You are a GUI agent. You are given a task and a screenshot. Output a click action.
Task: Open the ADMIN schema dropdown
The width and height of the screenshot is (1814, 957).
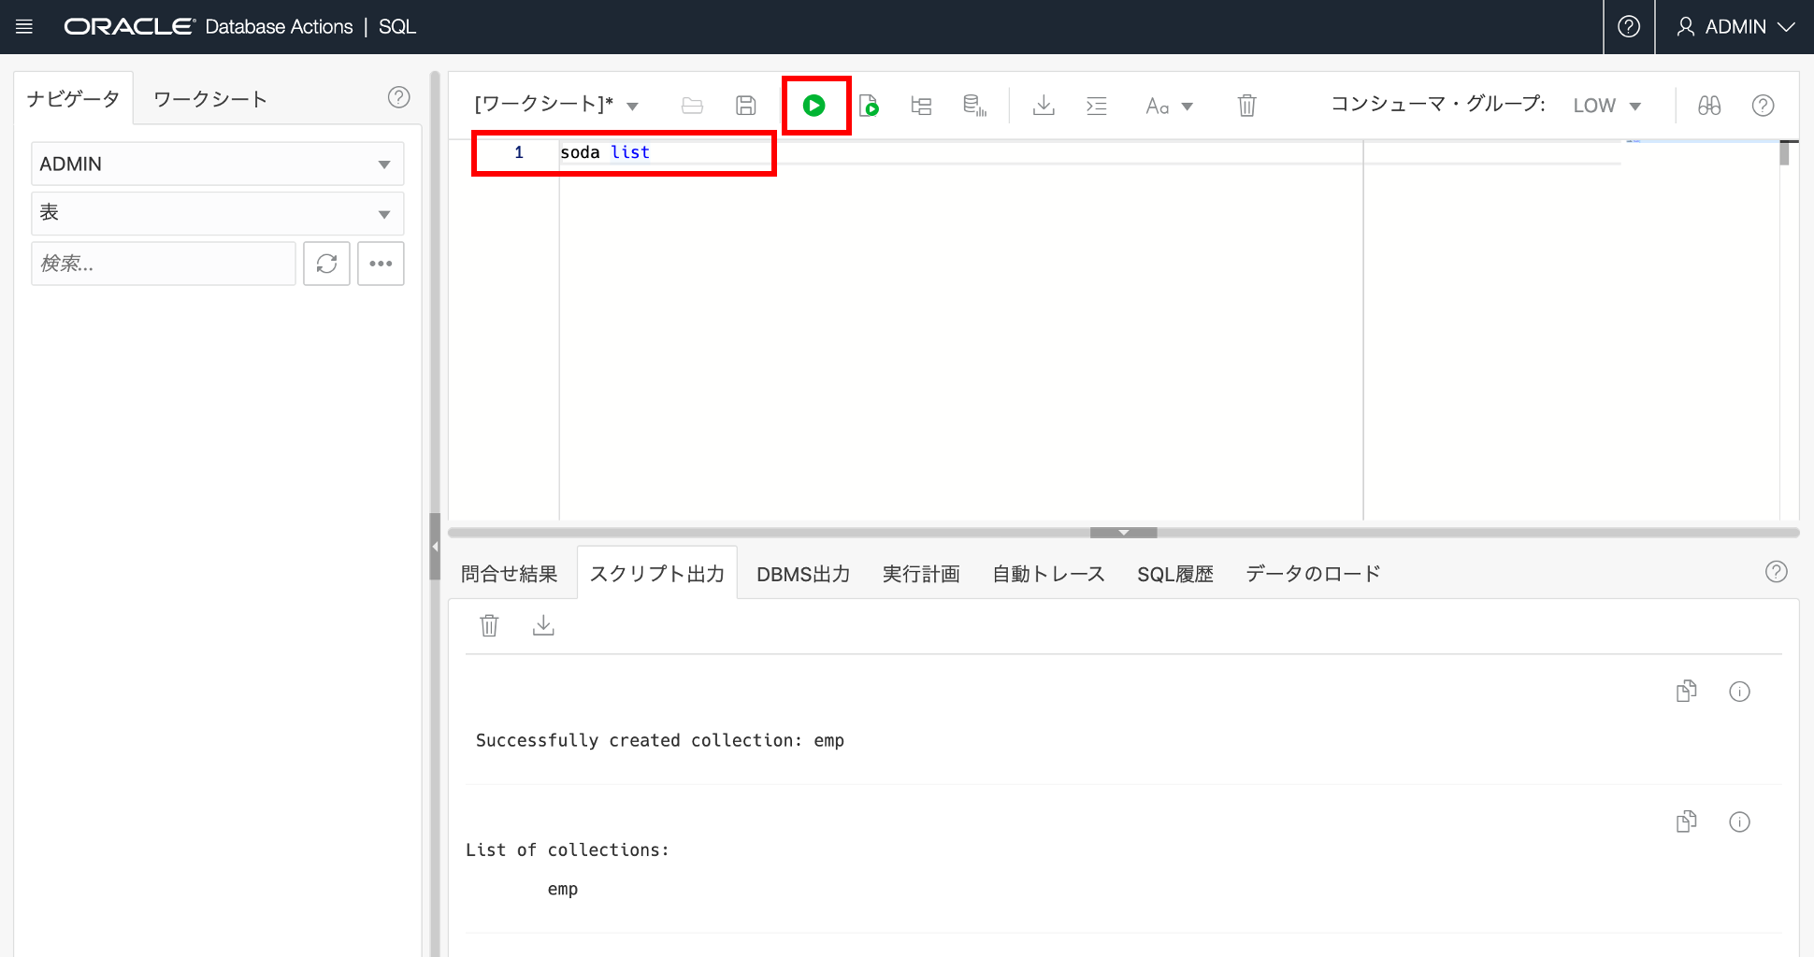pos(217,164)
